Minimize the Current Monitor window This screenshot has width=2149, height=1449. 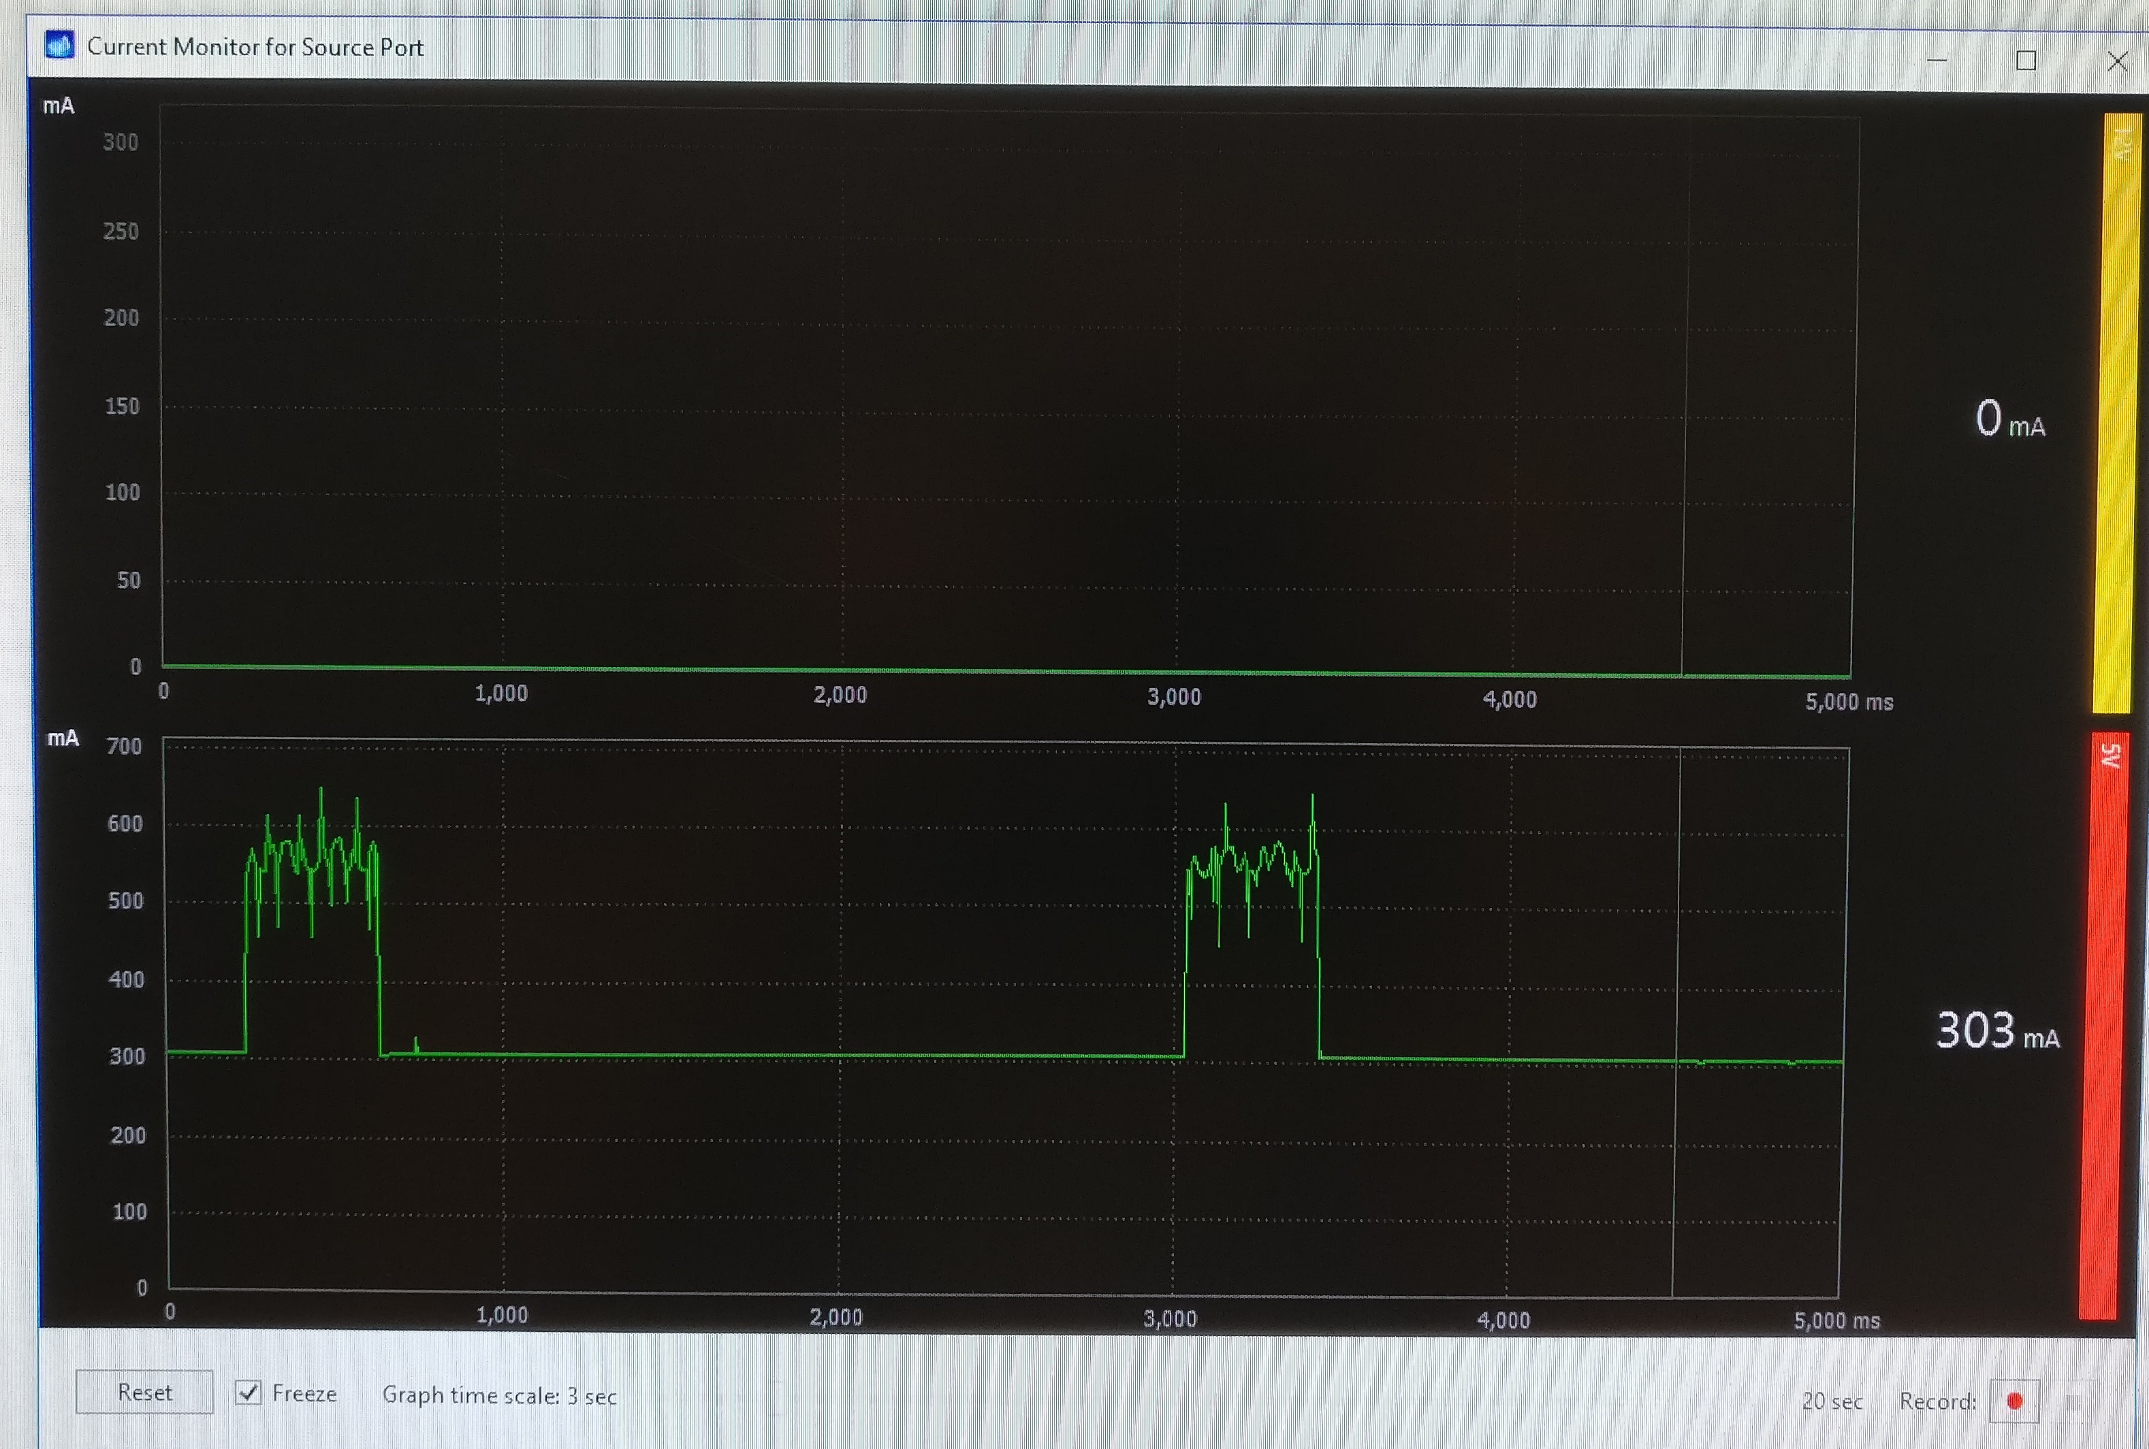(1937, 60)
